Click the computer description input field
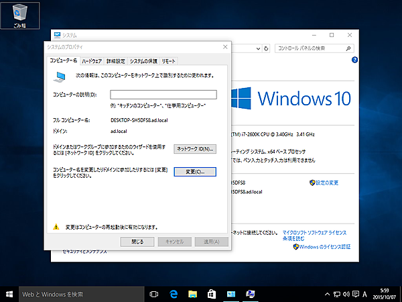The height and width of the screenshot is (302, 402). (163, 95)
